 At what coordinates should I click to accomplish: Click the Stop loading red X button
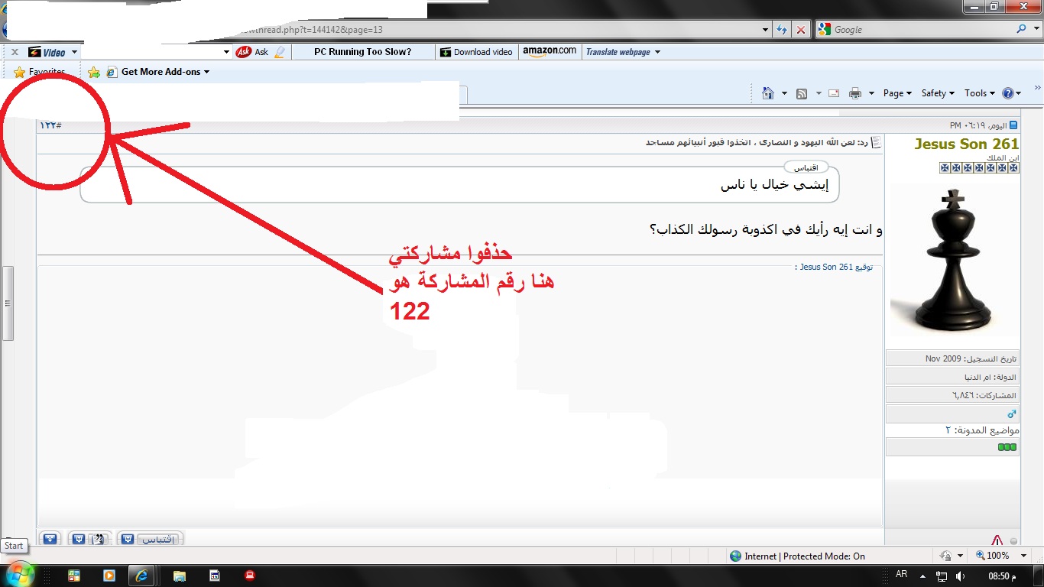point(800,30)
